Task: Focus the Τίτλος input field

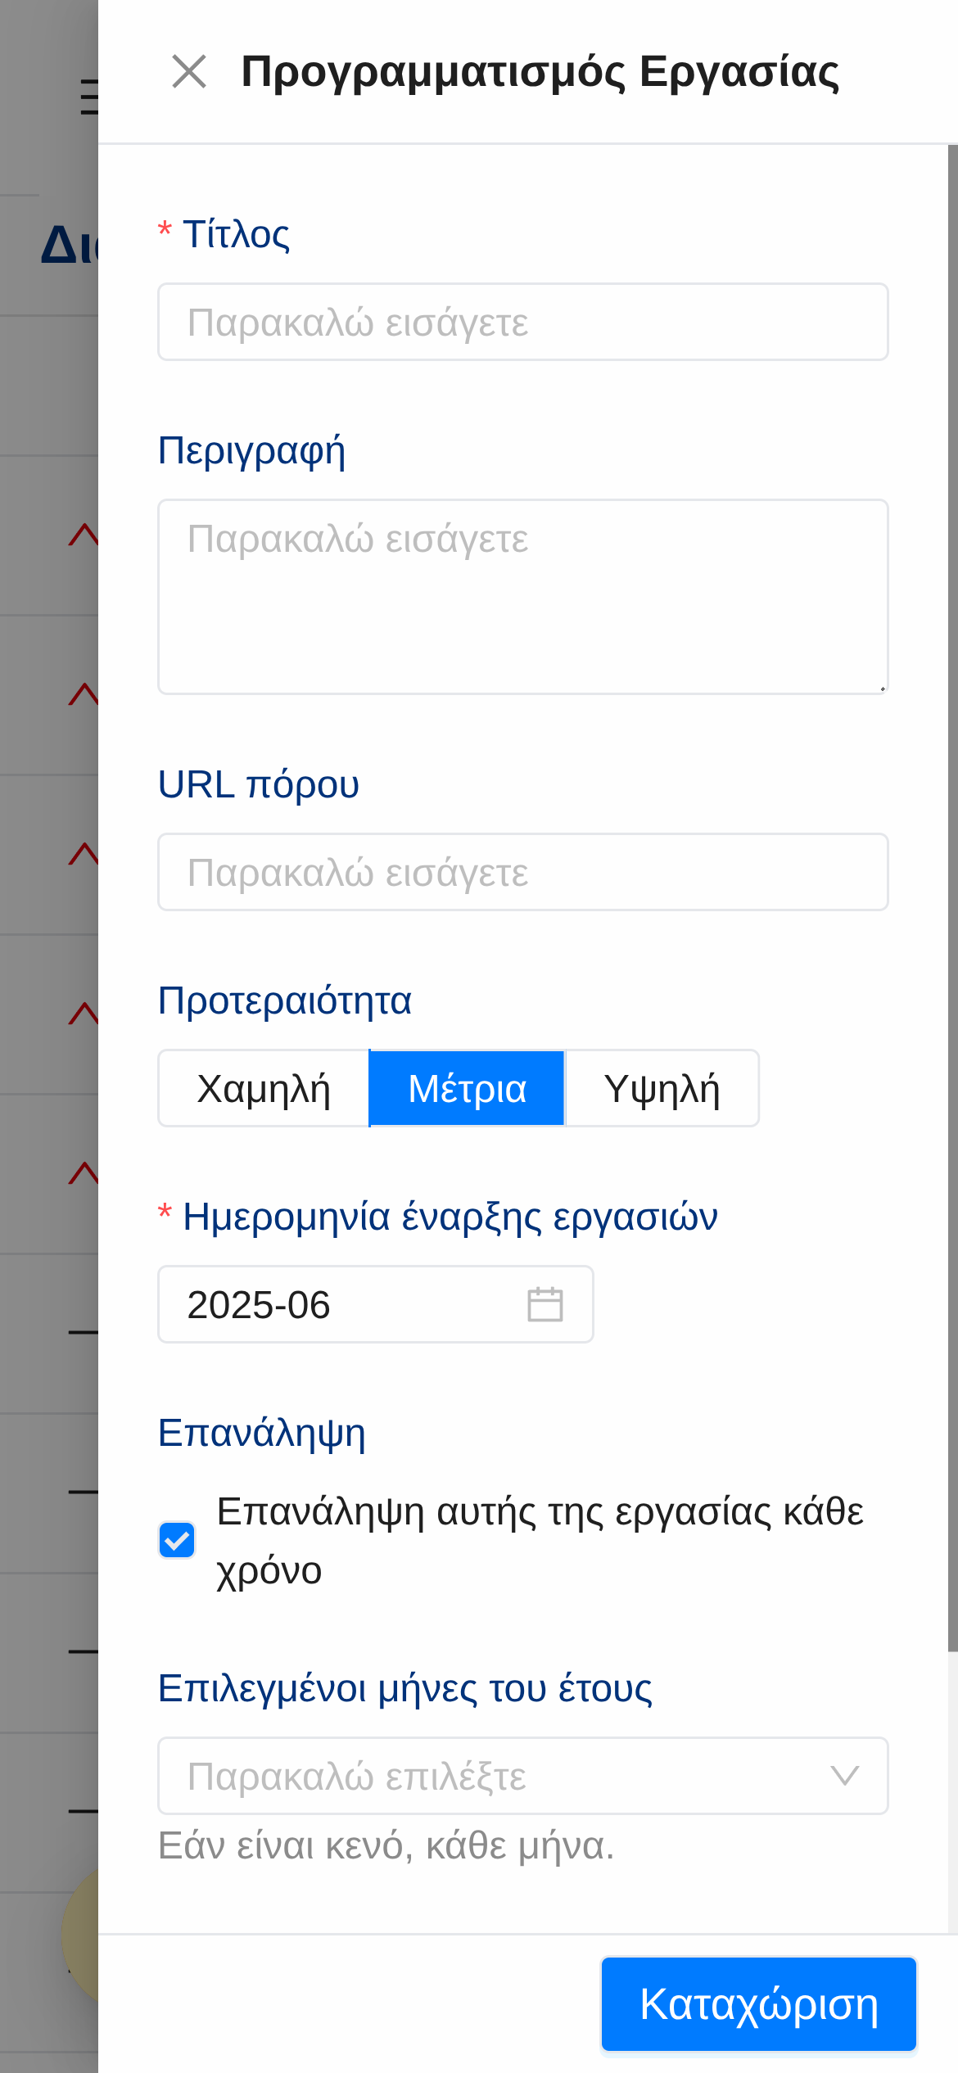Action: coord(522,322)
